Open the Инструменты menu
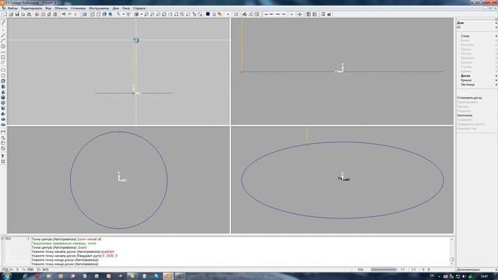 pyautogui.click(x=99, y=9)
